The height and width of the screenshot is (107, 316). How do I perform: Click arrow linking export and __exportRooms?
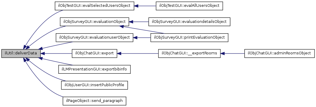point(137,53)
